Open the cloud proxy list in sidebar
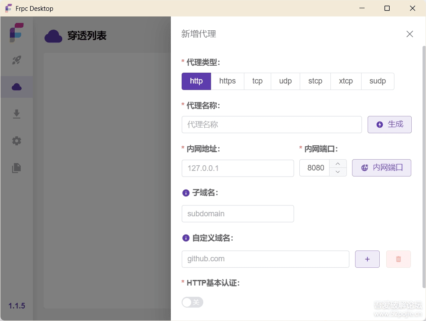 coord(16,87)
